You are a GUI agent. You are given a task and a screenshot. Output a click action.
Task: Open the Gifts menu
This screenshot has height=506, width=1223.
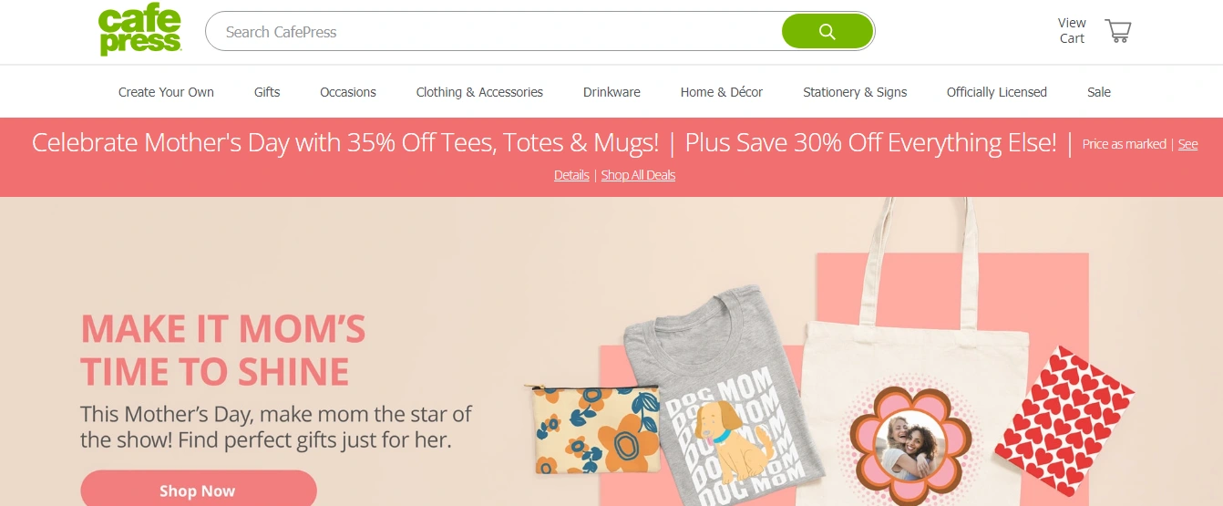pos(267,92)
